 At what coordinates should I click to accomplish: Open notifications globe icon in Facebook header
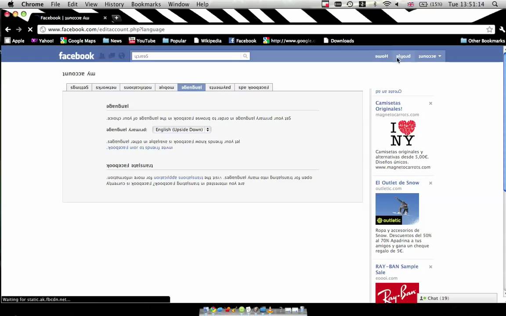(122, 56)
